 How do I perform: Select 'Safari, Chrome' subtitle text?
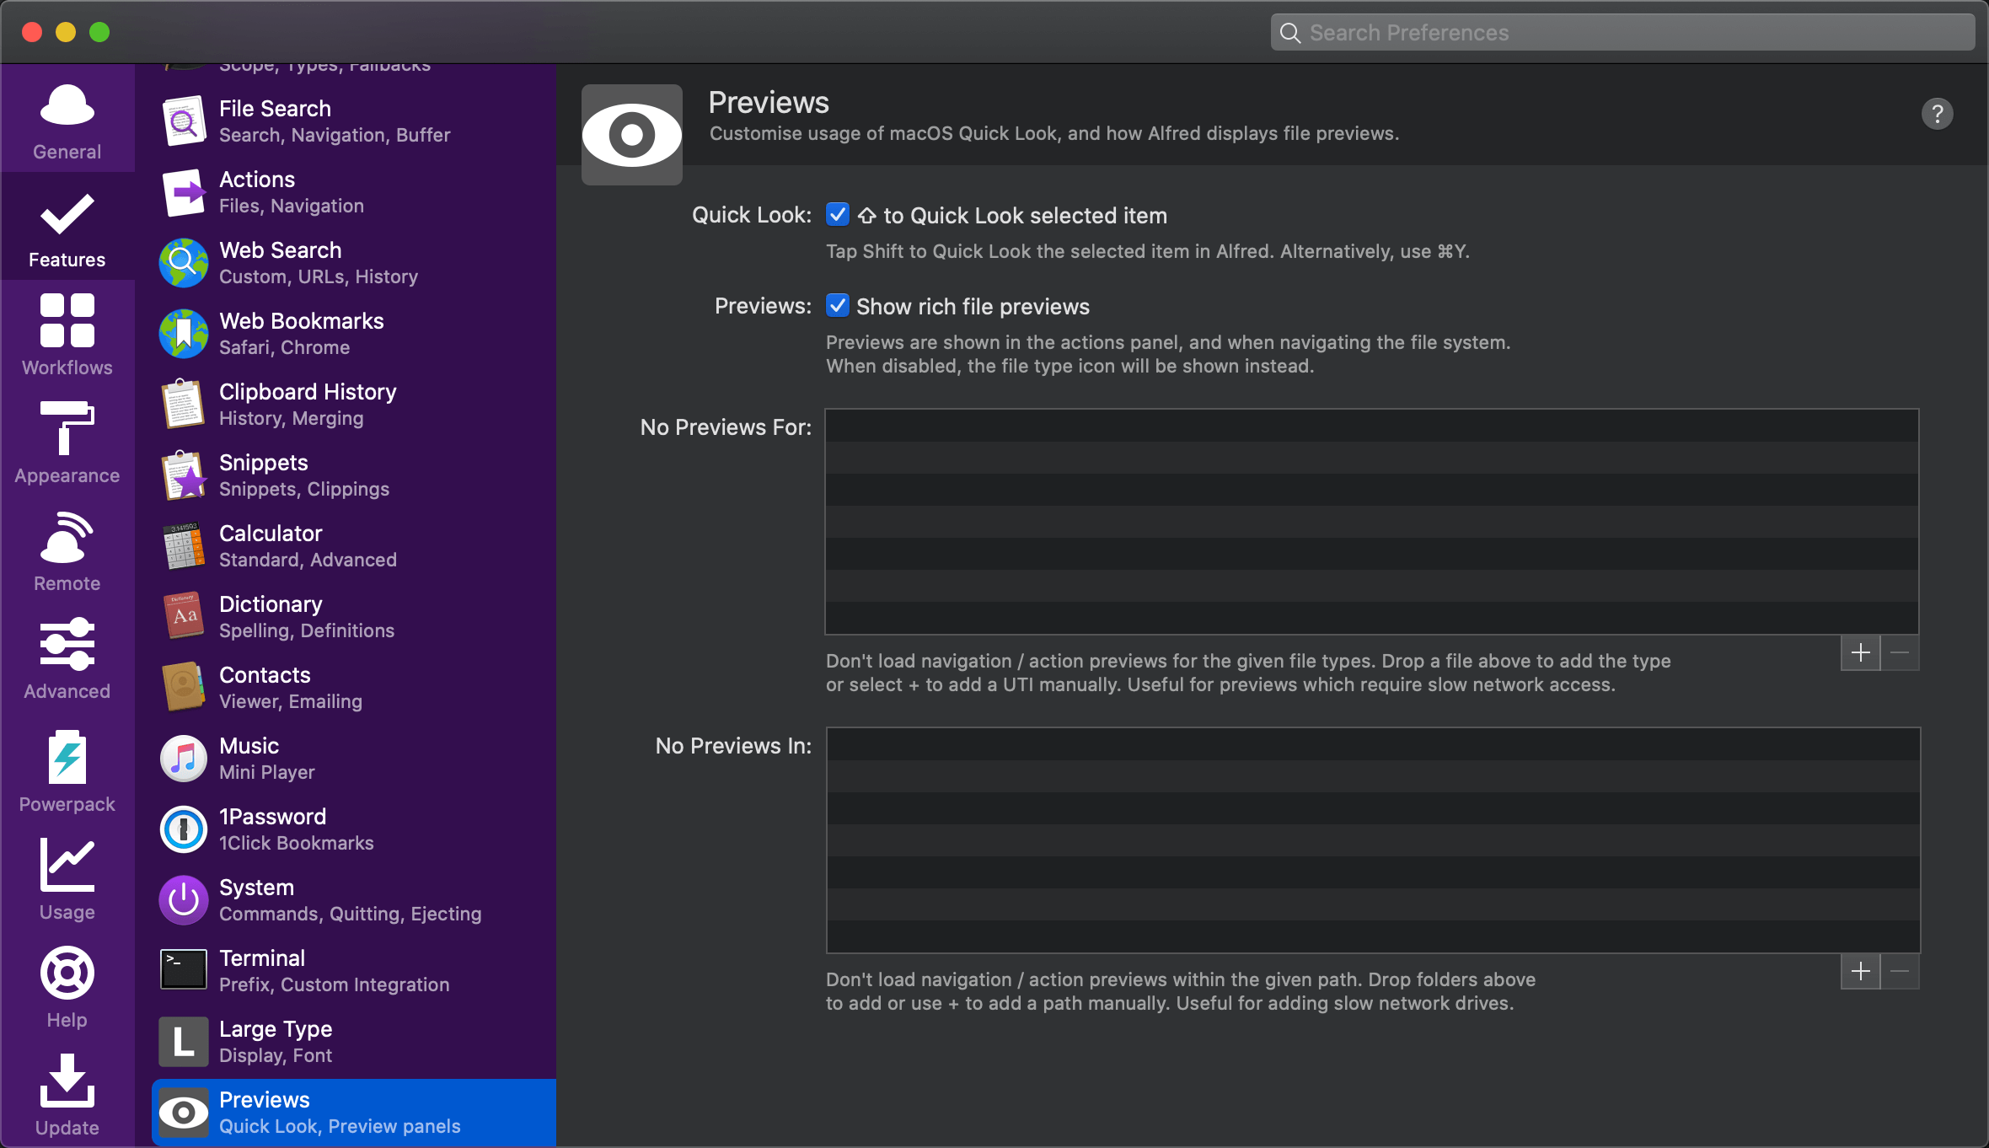[285, 348]
